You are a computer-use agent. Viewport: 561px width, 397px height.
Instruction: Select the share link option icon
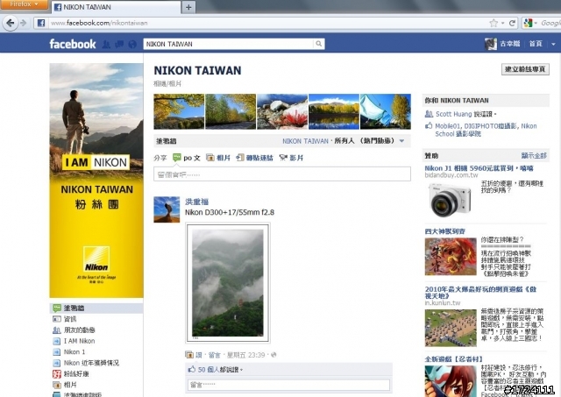click(239, 158)
